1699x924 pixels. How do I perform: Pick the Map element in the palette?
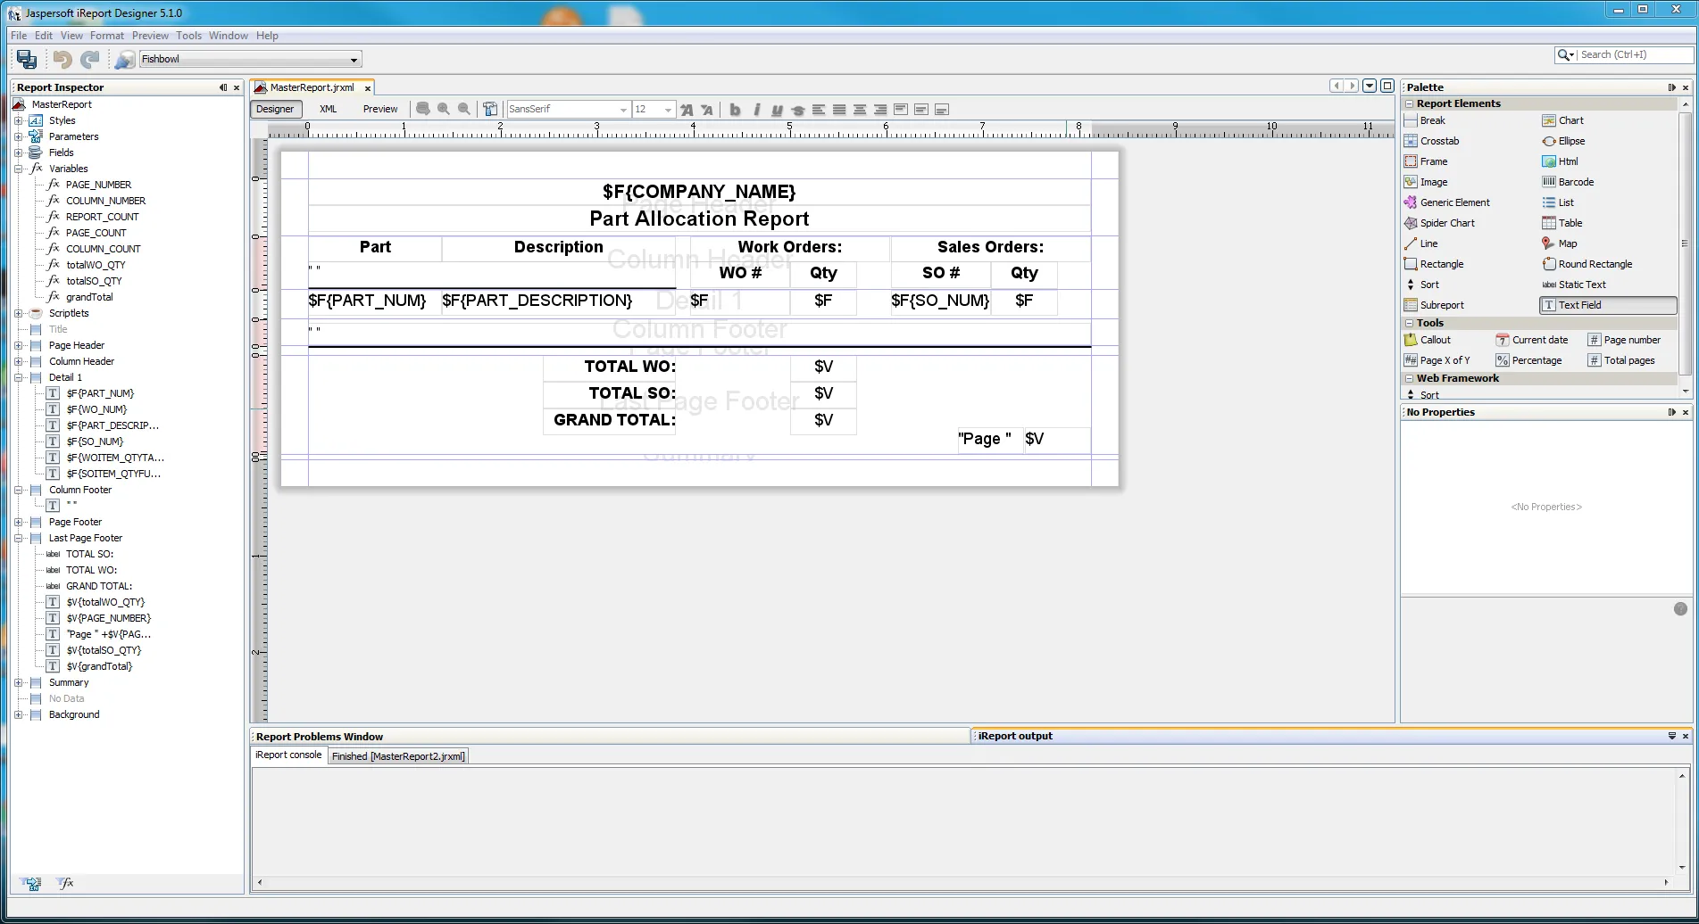coord(1560,243)
